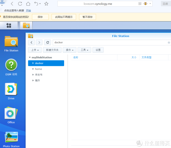
Task: Click 保存 to save password
Action: point(40,17)
